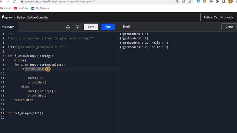The width and height of the screenshot is (237, 133).
Task: Click the Programiz logo
Action: (8, 17)
